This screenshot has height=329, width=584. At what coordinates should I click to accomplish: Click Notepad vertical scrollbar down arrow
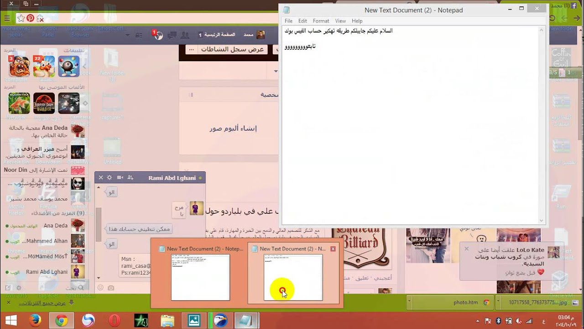click(x=542, y=220)
